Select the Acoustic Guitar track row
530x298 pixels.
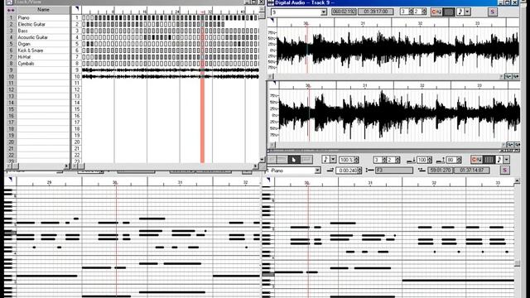[x=38, y=37]
